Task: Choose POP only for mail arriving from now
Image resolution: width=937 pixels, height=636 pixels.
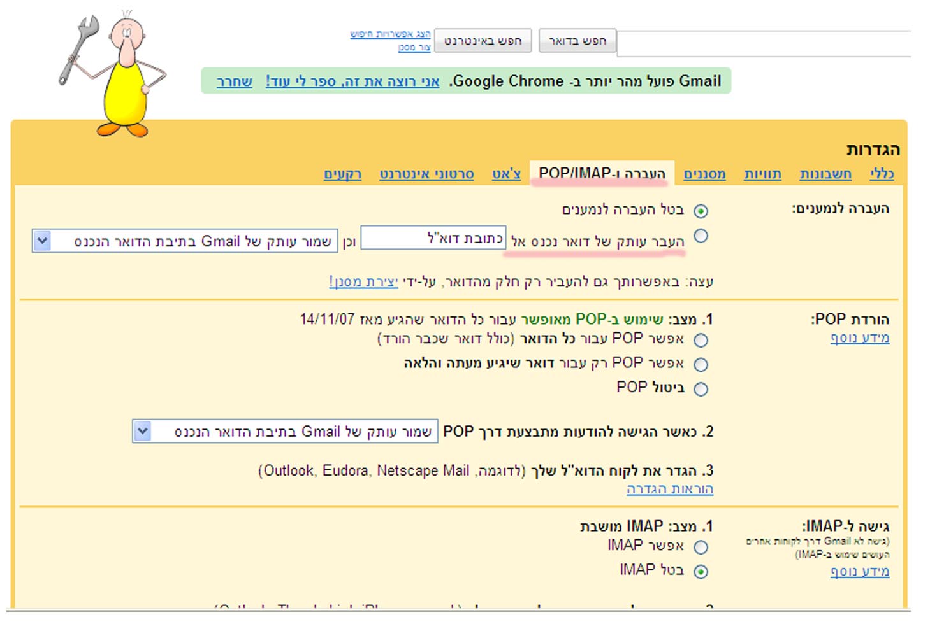Action: click(701, 365)
